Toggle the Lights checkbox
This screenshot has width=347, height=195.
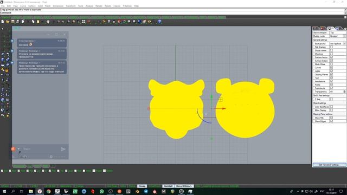pyautogui.click(x=331, y=71)
